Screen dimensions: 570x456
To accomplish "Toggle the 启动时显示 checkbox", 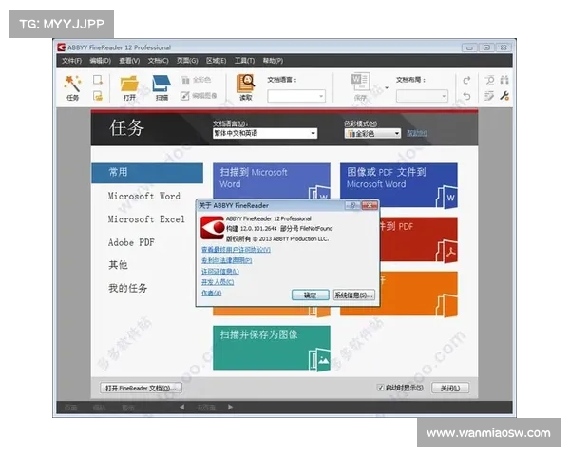I will click(x=380, y=388).
